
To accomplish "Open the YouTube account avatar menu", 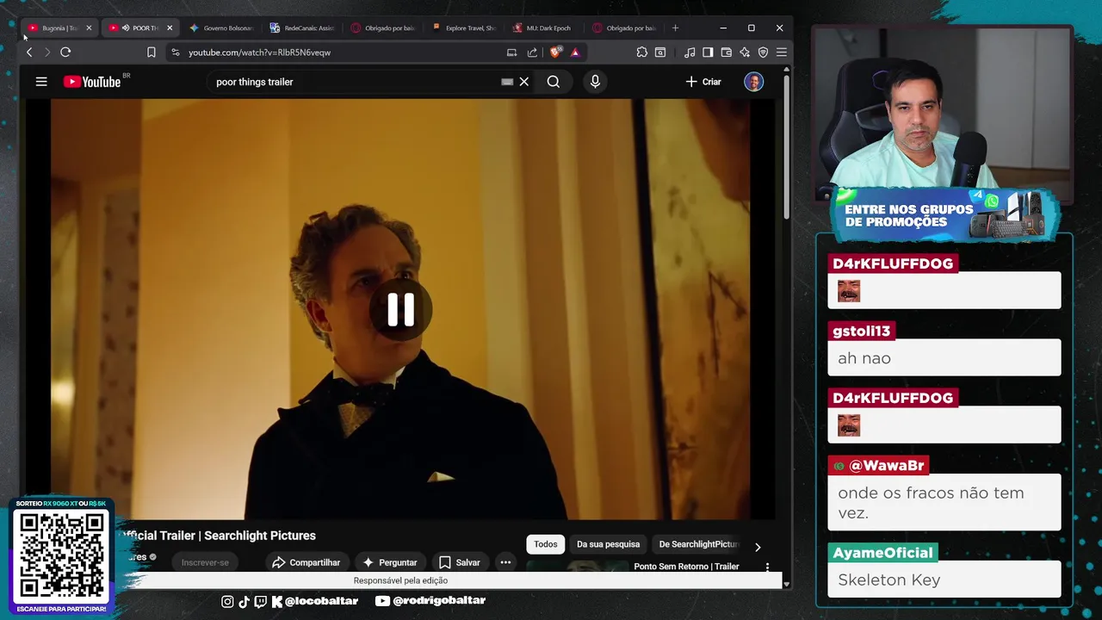I will pyautogui.click(x=753, y=82).
